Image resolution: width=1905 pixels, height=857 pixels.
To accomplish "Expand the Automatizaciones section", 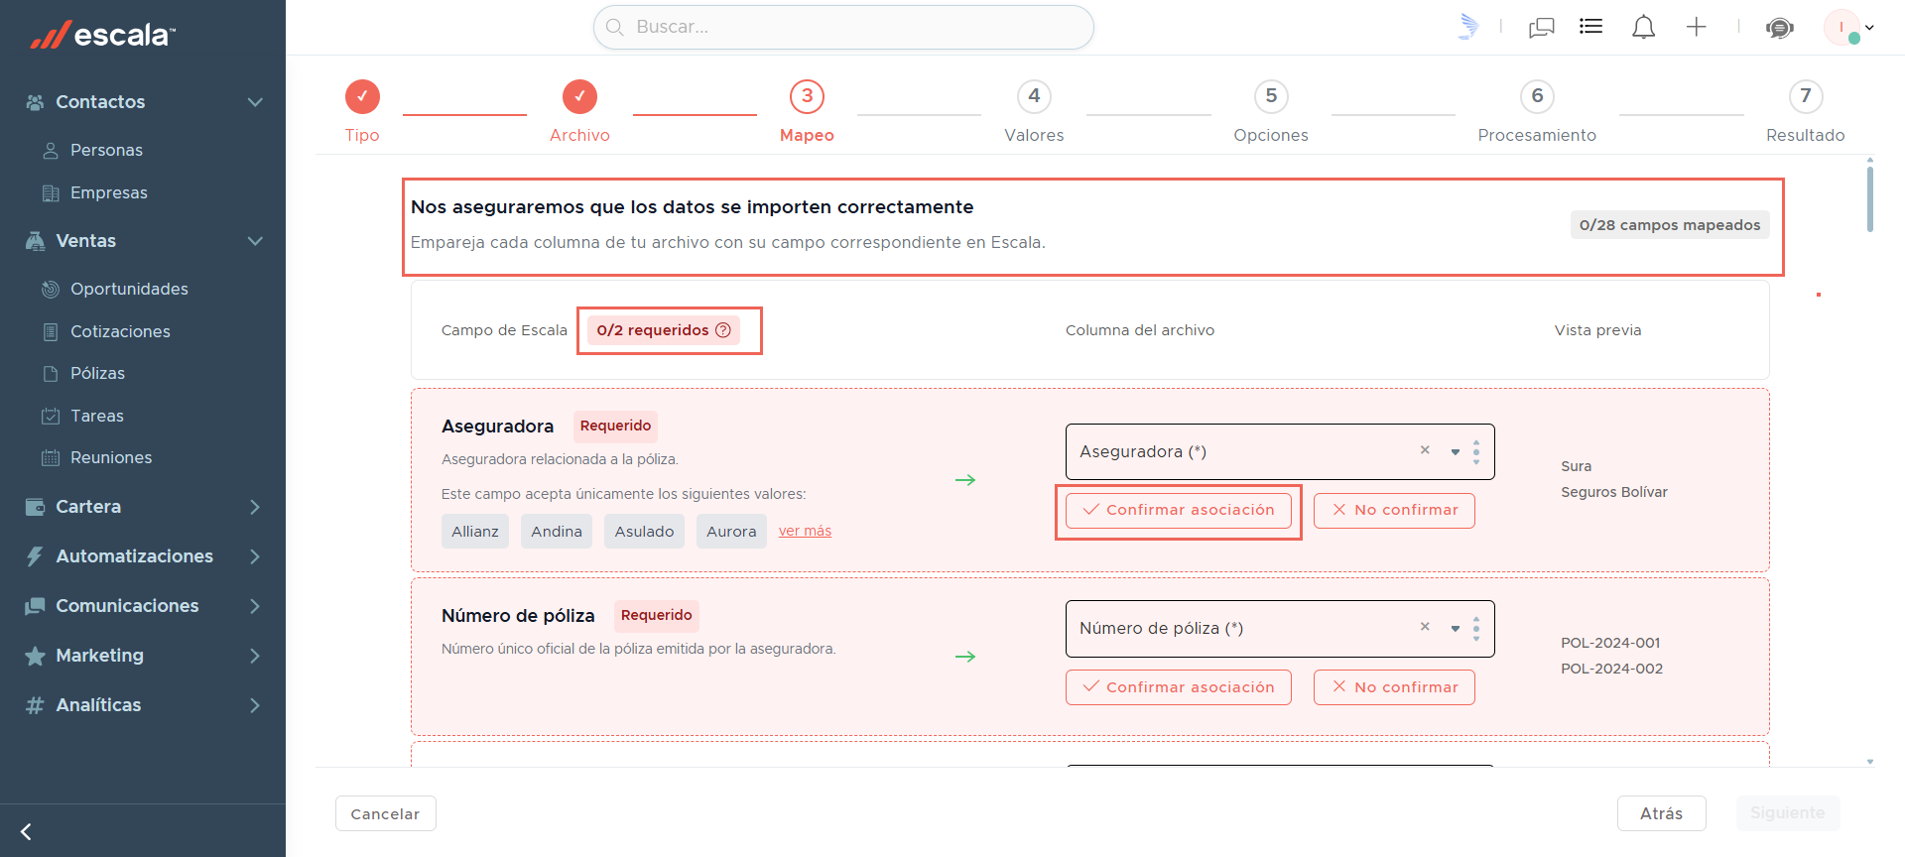I will pos(255,556).
